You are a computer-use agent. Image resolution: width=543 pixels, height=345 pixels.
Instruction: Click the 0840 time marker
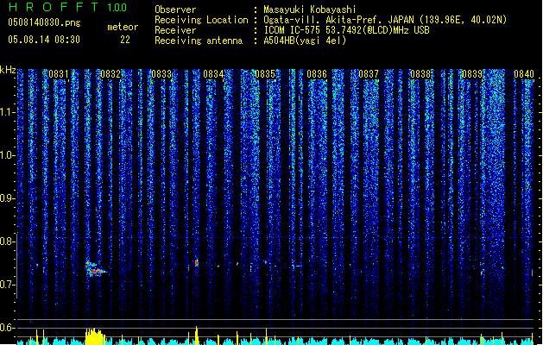(524, 74)
